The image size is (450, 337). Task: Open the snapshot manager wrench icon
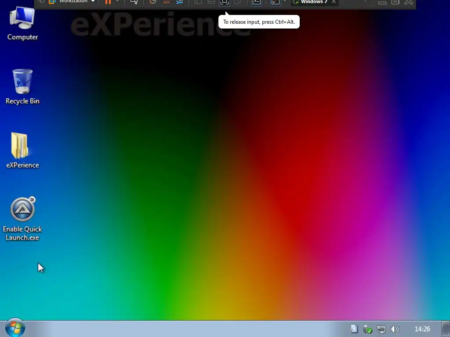180,2
